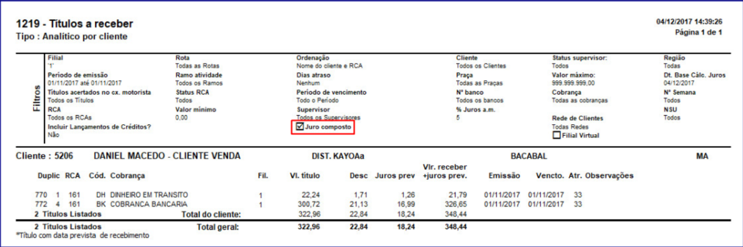Click the timestamp "04/12/2017 14:39:26"
Screen dimensions: 743x247
click(689, 22)
